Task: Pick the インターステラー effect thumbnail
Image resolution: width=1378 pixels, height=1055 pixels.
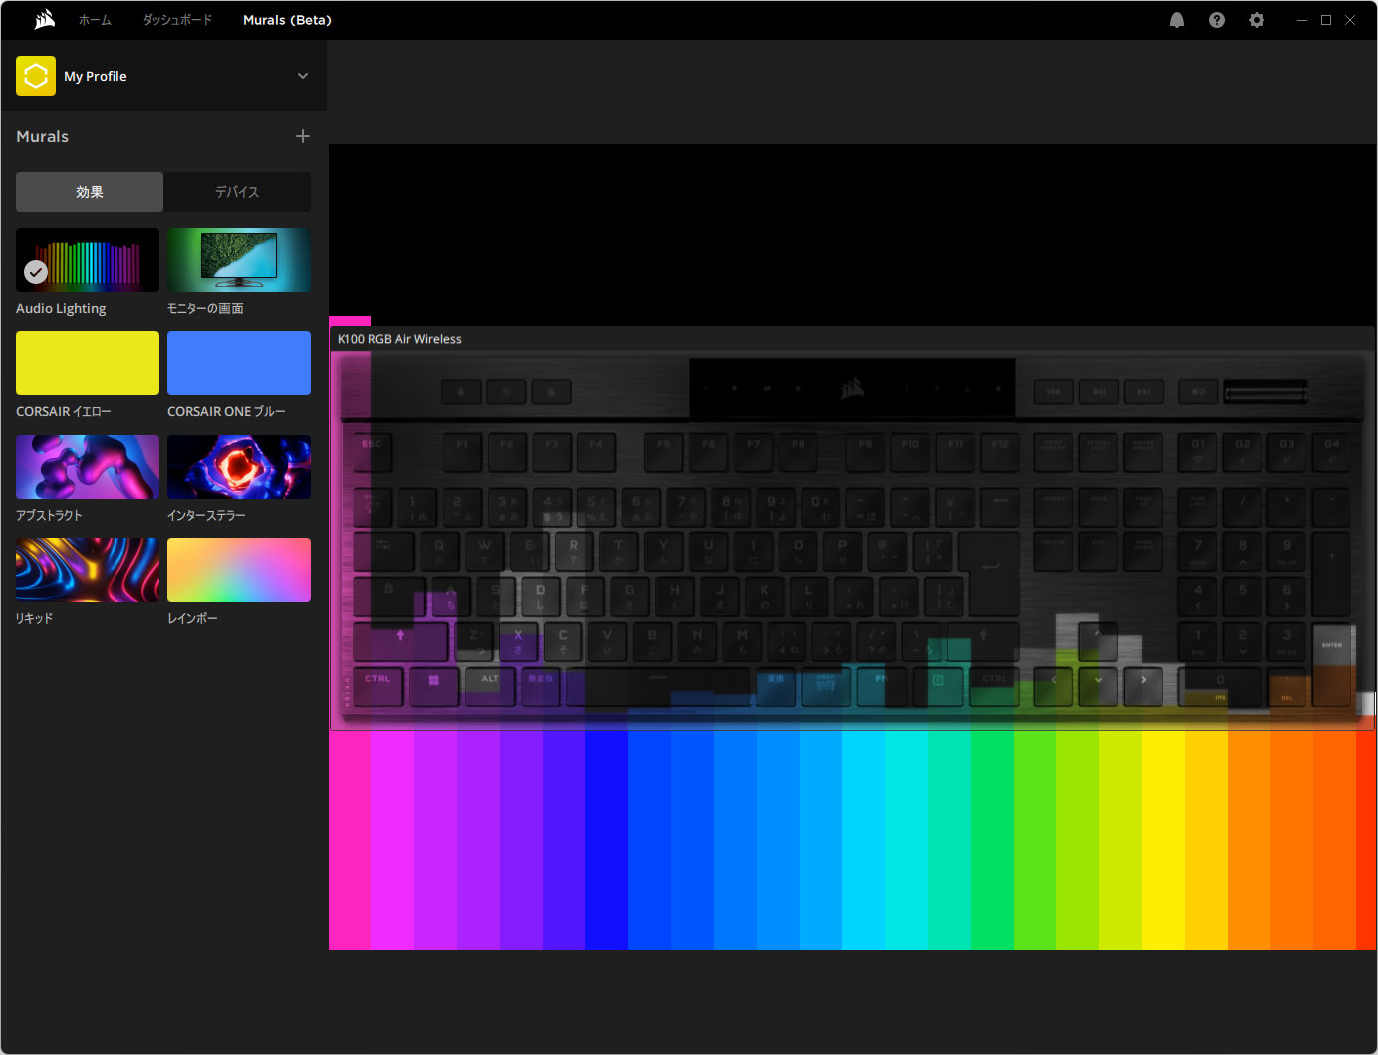Action: 239,467
